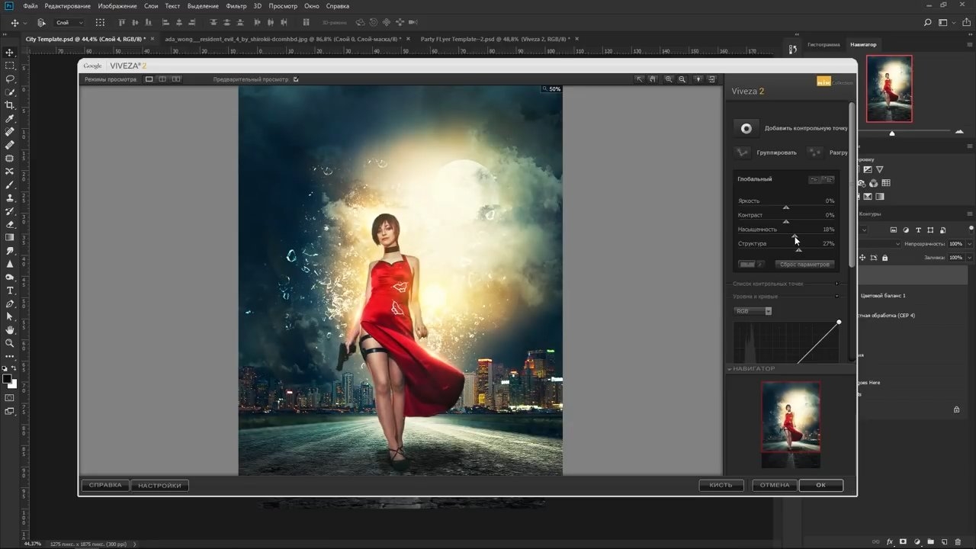Switch to the City Template.psd tab

(x=85, y=38)
